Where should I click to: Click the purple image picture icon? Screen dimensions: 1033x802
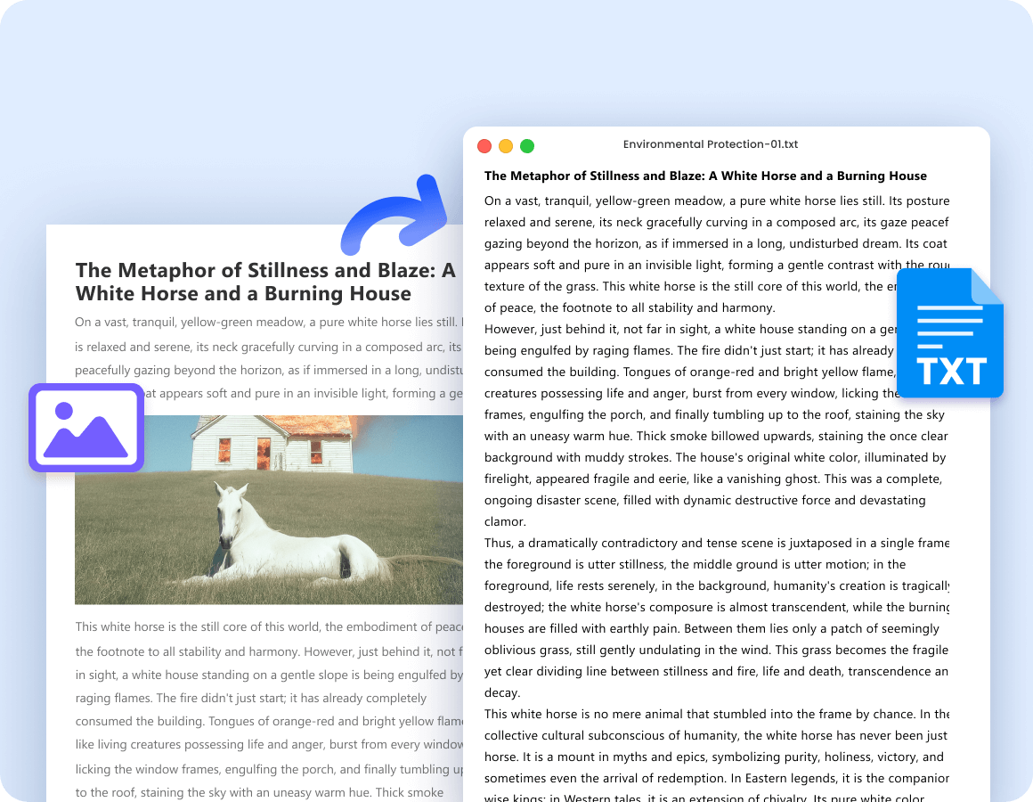(x=86, y=428)
